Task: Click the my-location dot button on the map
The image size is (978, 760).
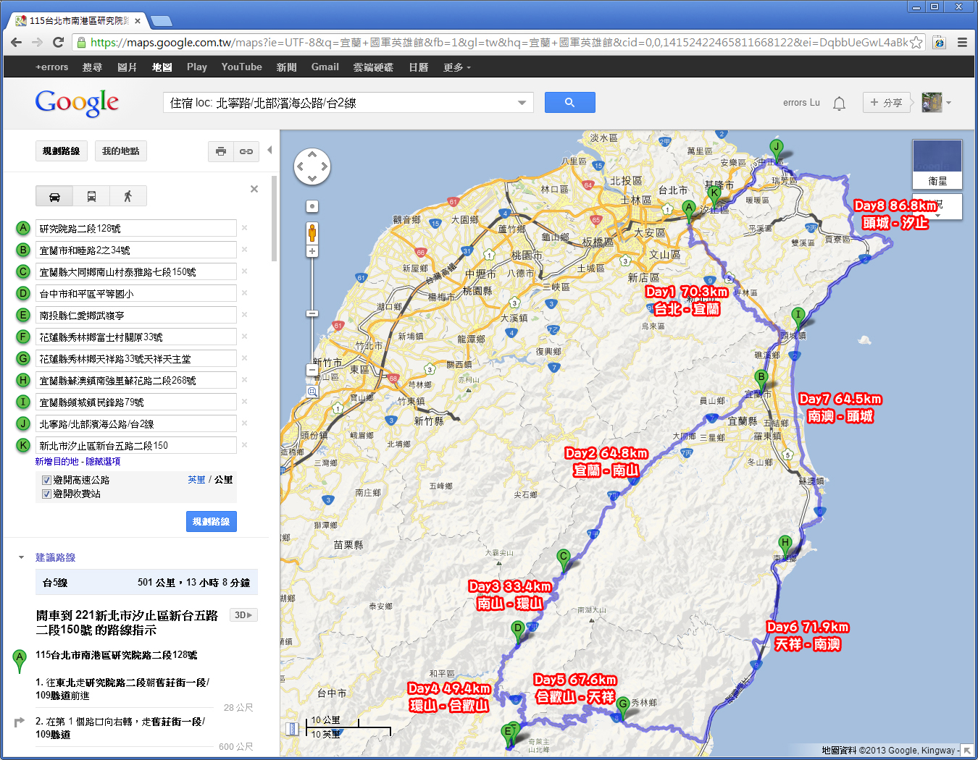Action: [312, 206]
